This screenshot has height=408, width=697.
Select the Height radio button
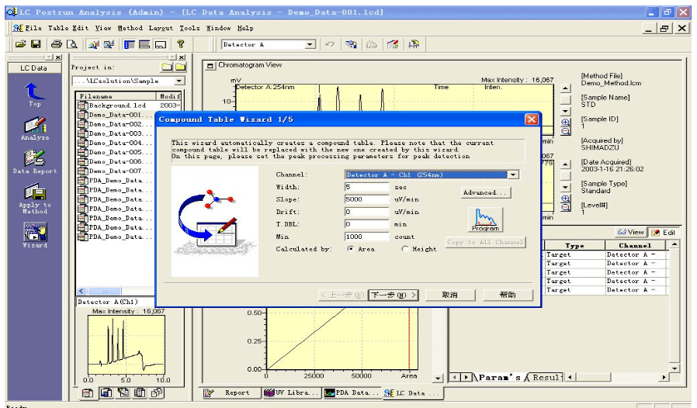tap(405, 249)
